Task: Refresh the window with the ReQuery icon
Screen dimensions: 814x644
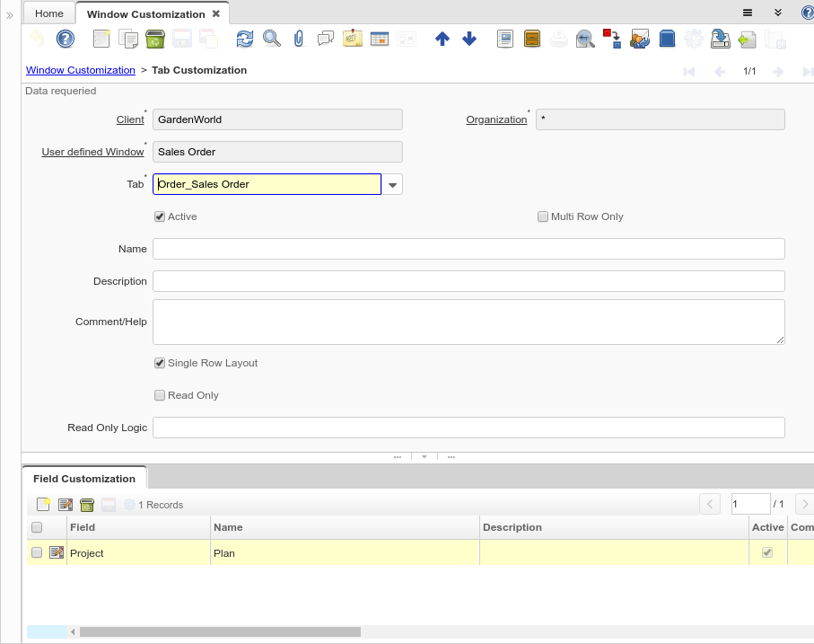Action: (245, 39)
